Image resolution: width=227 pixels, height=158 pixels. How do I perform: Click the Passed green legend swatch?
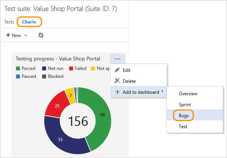coord(18,68)
